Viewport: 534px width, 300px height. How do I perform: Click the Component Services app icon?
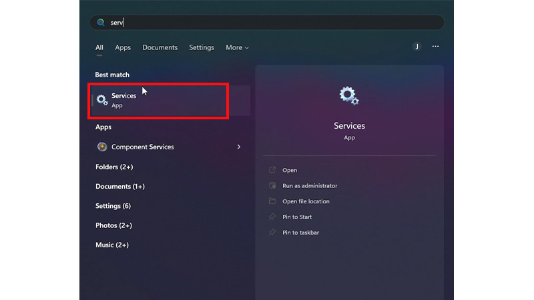click(102, 147)
